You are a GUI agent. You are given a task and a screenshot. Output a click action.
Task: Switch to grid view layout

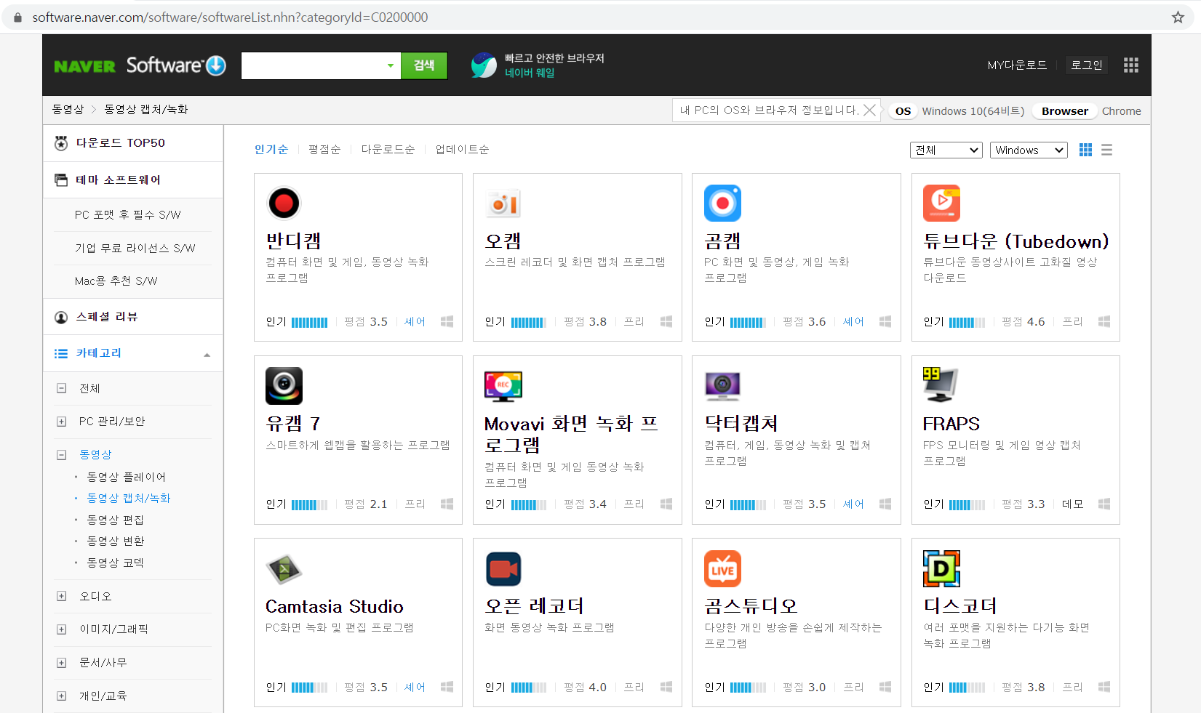click(x=1085, y=150)
